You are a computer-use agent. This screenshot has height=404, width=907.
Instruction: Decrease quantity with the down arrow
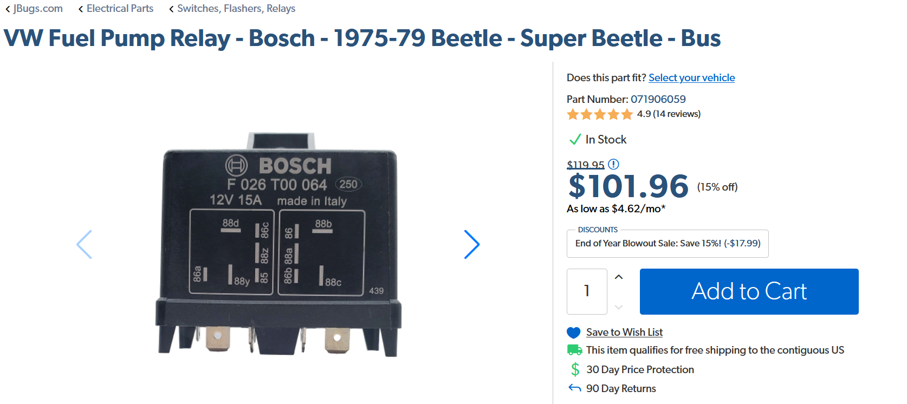[619, 307]
